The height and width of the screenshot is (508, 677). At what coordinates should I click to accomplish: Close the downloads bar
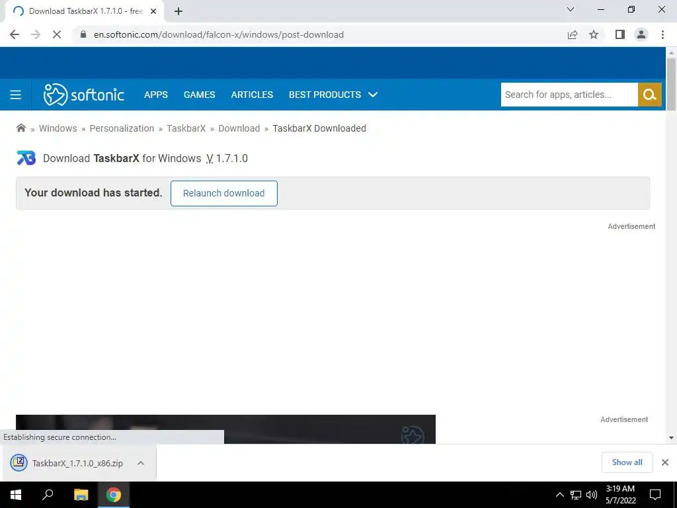[x=665, y=462]
